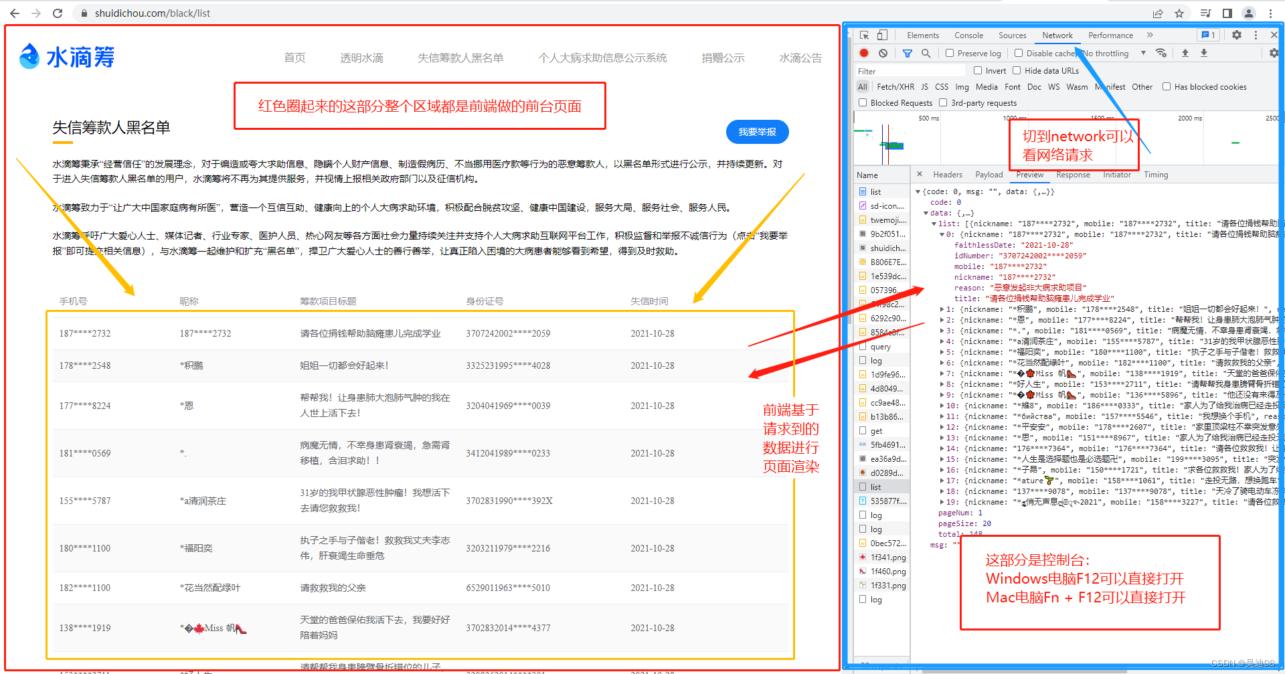This screenshot has width=1285, height=674.
Task: Show more DevTools tabs with chevron
Action: click(x=1150, y=35)
